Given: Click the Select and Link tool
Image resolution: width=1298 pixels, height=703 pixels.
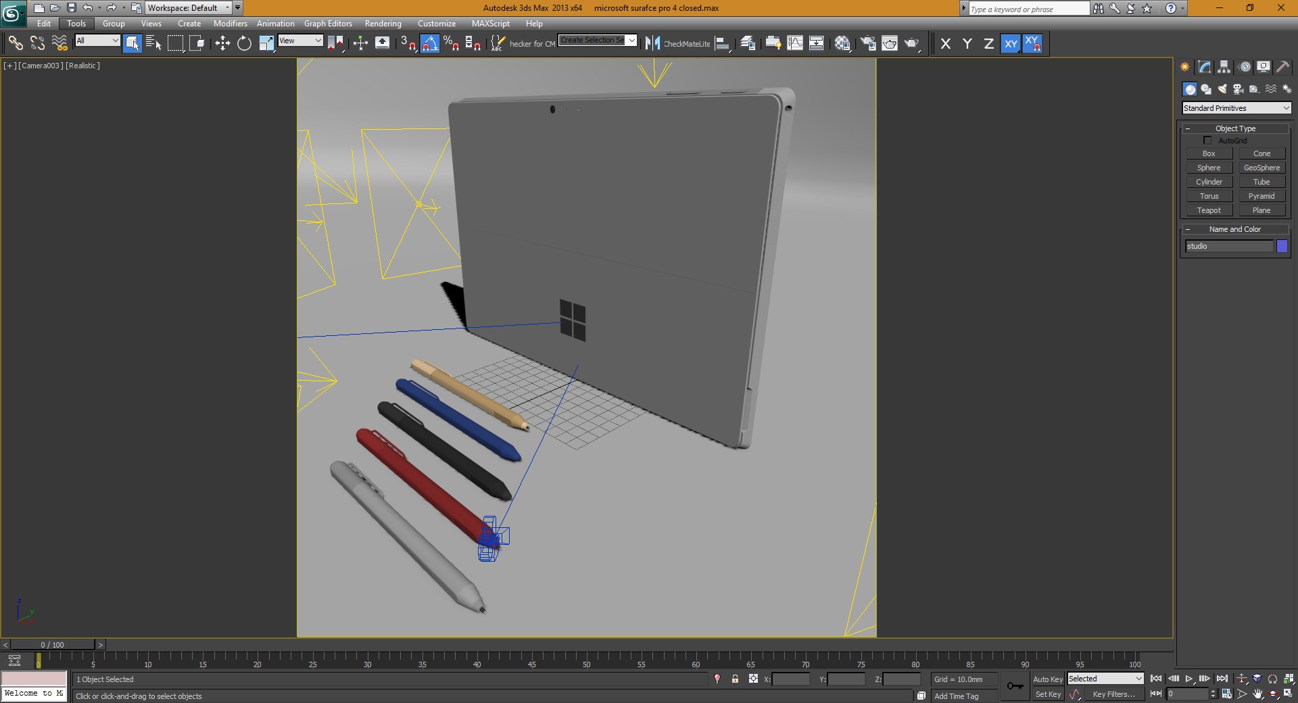Looking at the screenshot, I should (15, 43).
